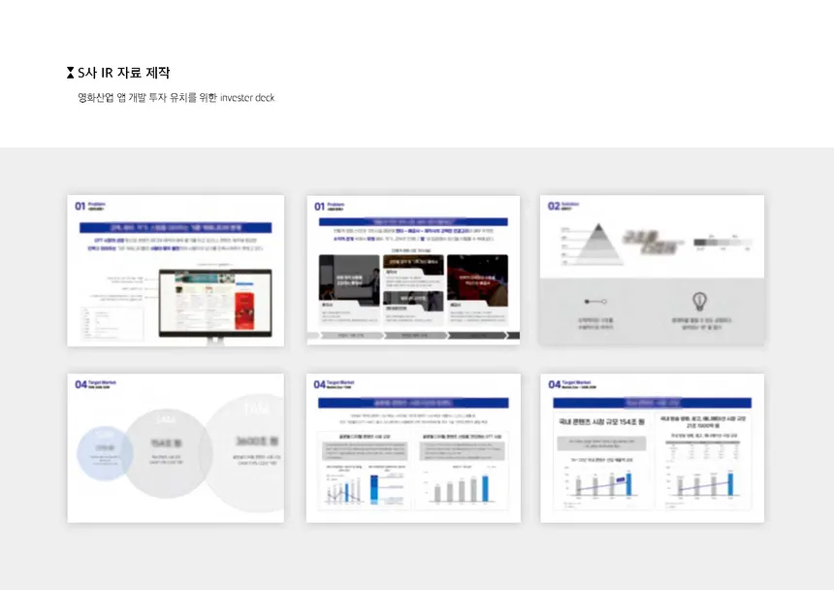Open the 04 Target Market circles slide
The image size is (834, 590).
(176, 448)
